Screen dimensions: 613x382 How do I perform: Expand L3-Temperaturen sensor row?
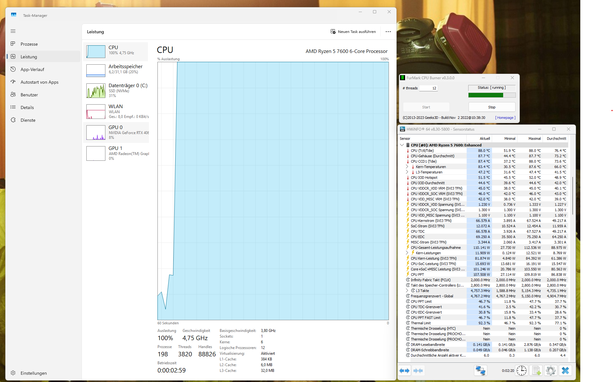tap(407, 172)
